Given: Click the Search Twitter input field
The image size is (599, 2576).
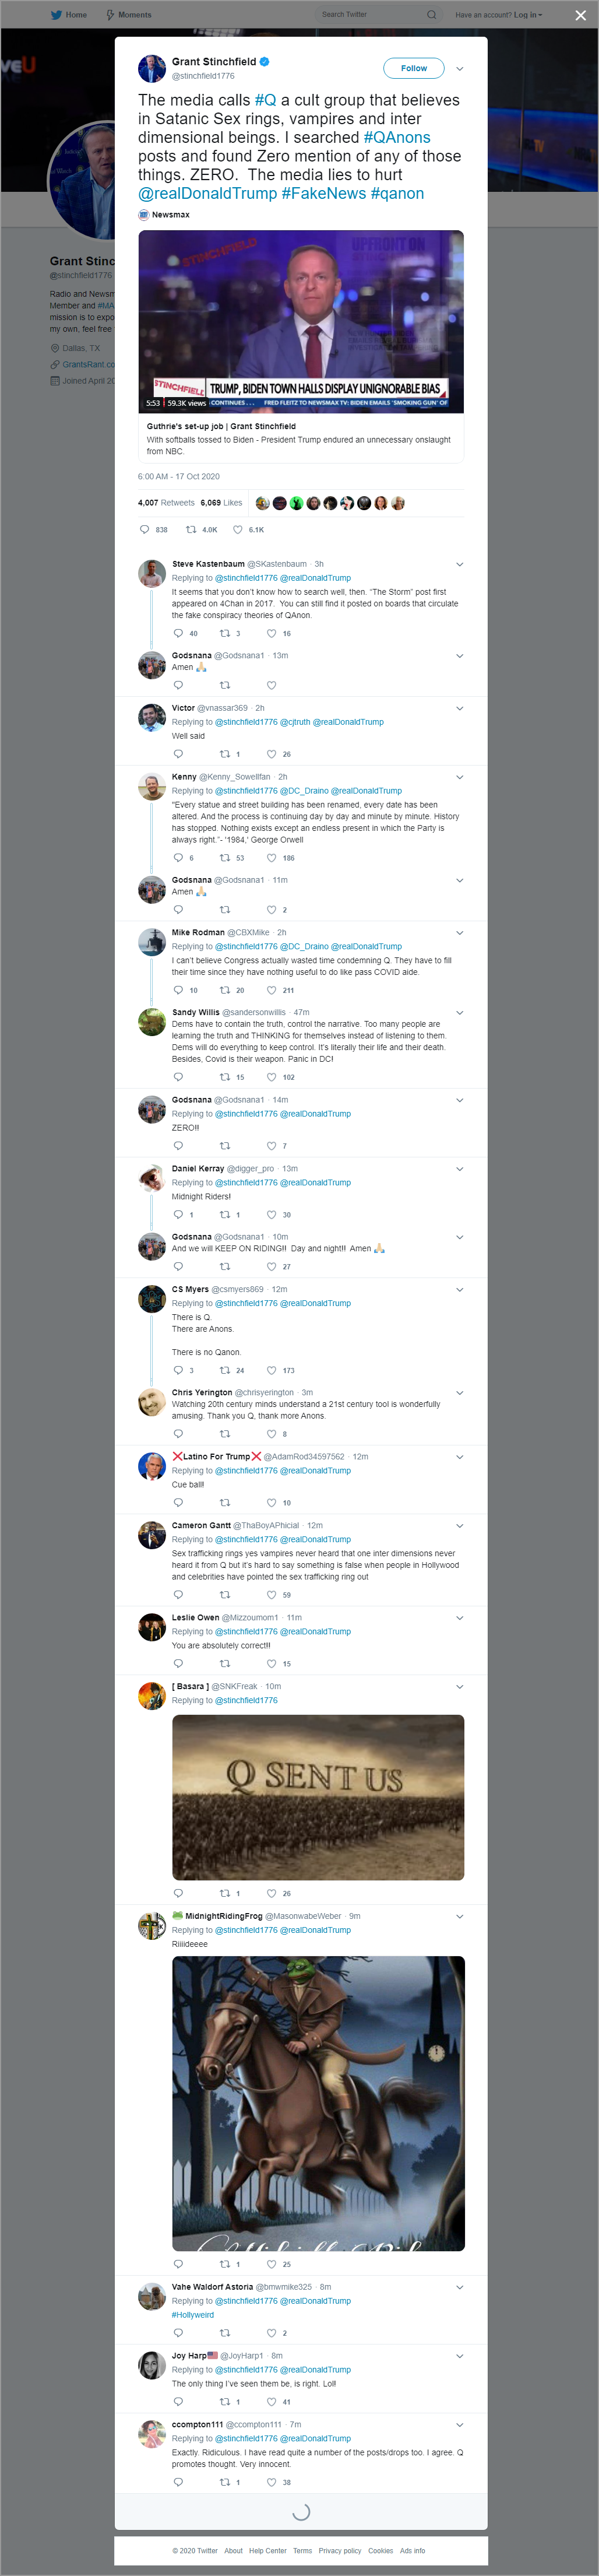Looking at the screenshot, I should click(x=370, y=15).
